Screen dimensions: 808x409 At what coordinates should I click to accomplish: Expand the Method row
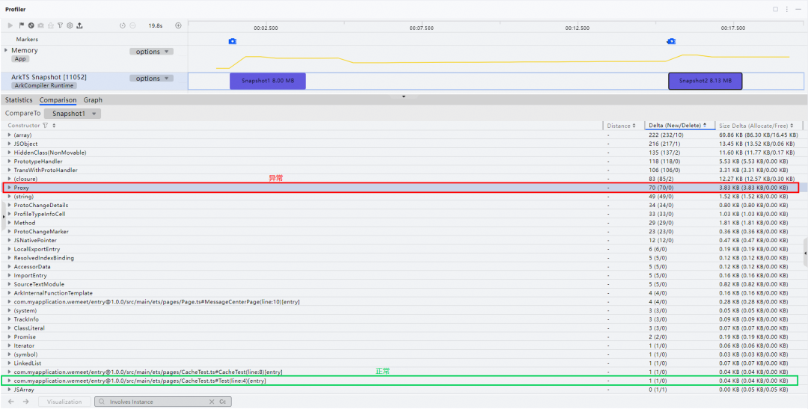pos(9,223)
